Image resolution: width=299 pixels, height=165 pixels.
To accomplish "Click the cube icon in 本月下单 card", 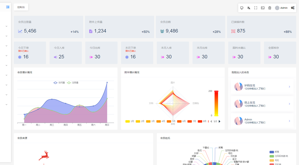I will pyautogui.click(x=127, y=57).
